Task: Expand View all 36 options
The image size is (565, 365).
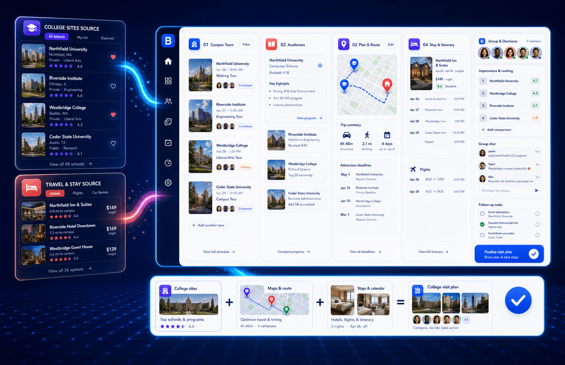Action: tap(70, 270)
